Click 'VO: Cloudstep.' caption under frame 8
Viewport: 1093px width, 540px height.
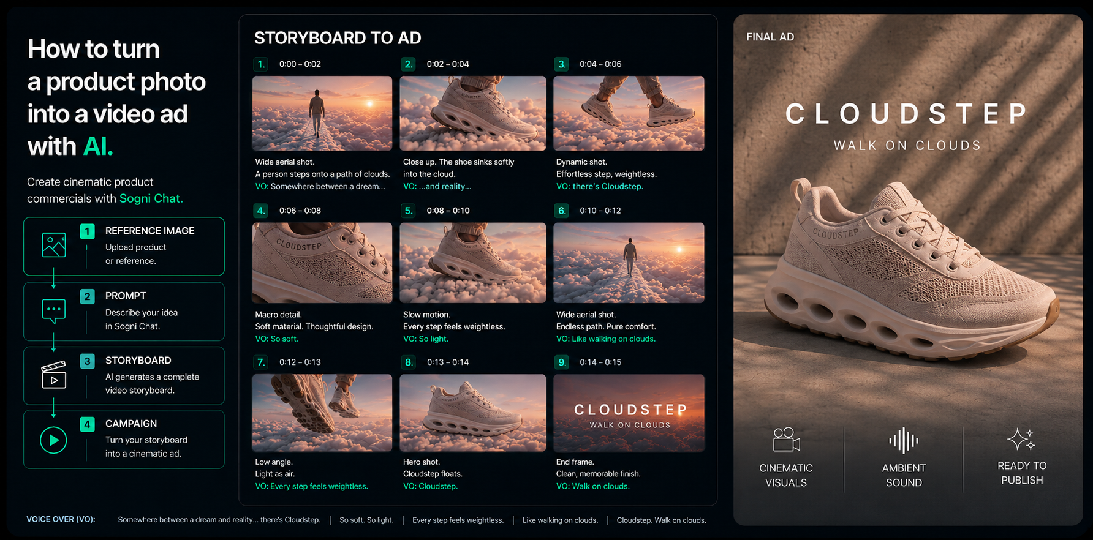pyautogui.click(x=430, y=487)
